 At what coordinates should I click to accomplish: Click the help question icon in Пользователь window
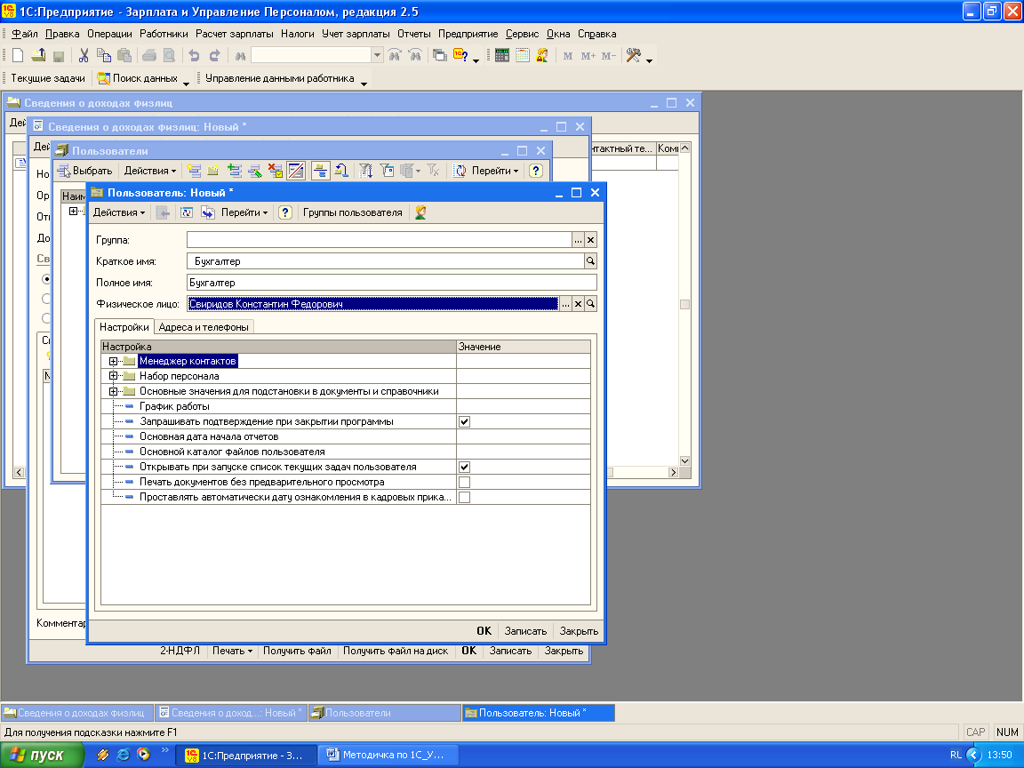[284, 212]
